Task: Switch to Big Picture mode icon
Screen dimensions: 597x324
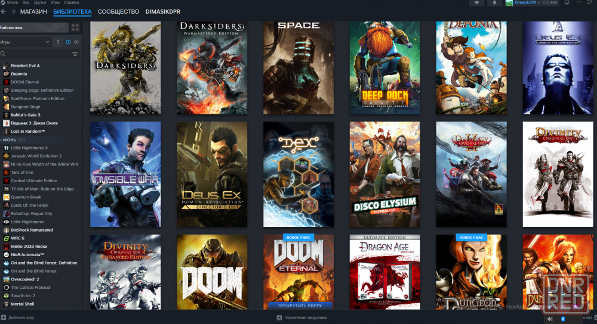Action: (x=567, y=2)
